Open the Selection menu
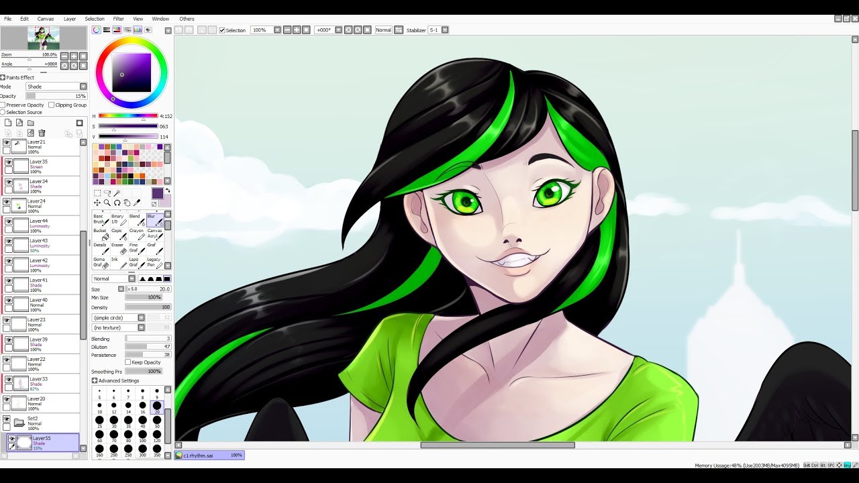The height and width of the screenshot is (483, 859). point(95,19)
